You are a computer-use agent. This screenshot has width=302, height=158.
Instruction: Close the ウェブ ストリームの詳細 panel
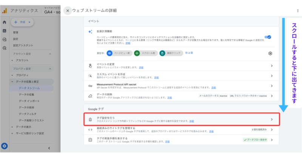[x=68, y=11]
